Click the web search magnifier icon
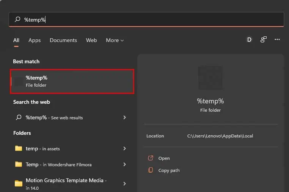289x192 pixels. [x=19, y=117]
